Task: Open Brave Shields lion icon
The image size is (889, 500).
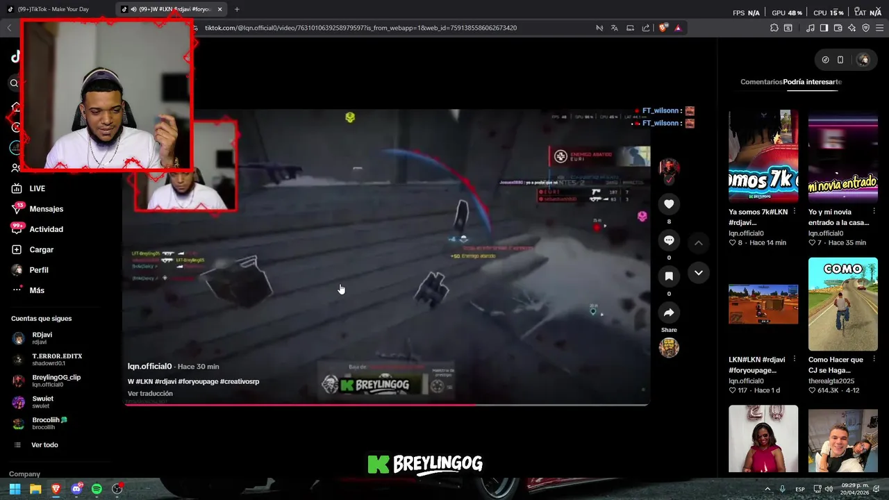Action: (x=663, y=28)
